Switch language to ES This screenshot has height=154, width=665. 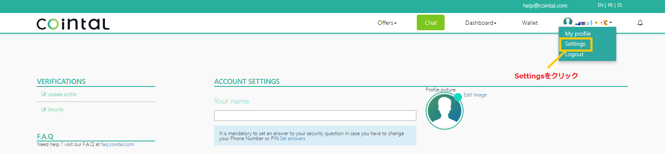pos(619,5)
